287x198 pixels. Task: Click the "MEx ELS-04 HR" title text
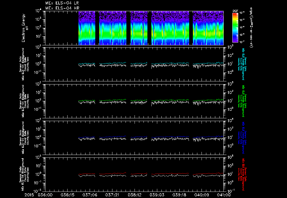coord(62,8)
